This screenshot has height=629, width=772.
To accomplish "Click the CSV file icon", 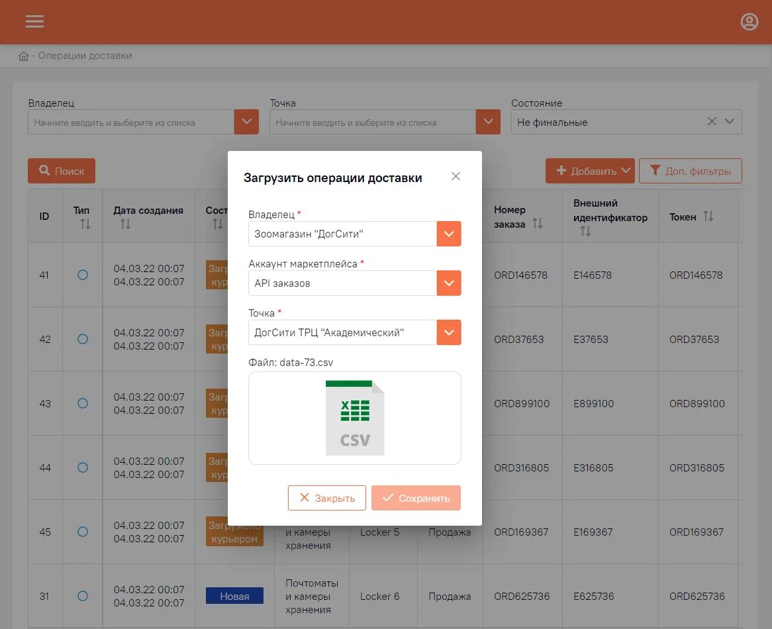I will (354, 417).
